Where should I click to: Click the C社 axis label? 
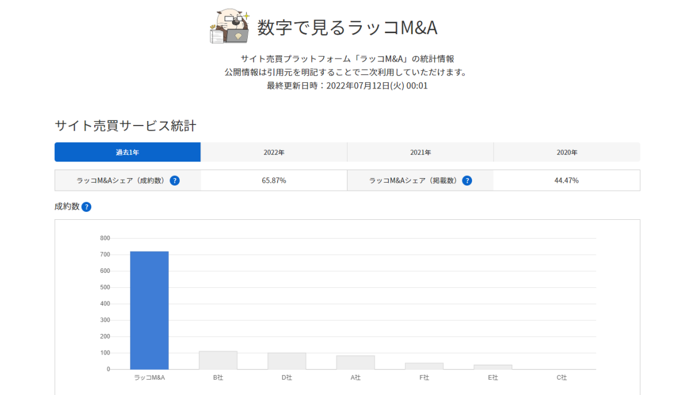(x=561, y=377)
